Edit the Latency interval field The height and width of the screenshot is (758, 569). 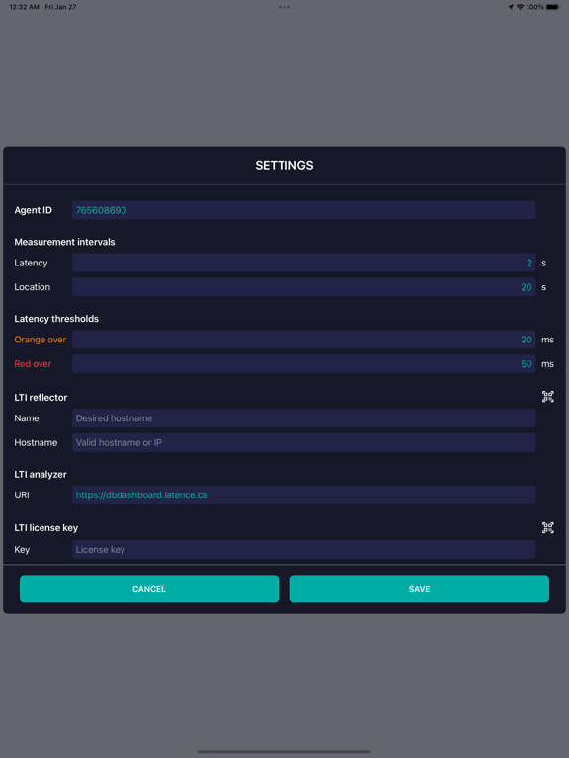(x=304, y=263)
